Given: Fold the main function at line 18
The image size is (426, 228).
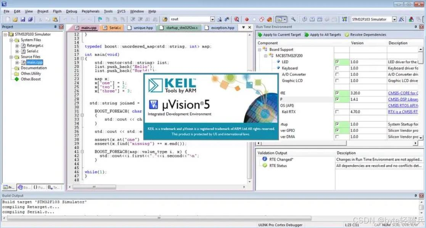Looking at the screenshot, I should (82, 58).
